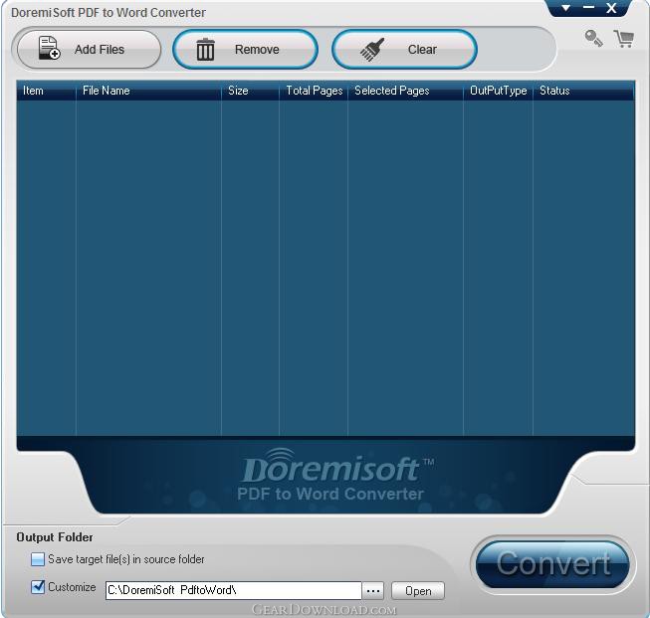Remove the selected file from list

[246, 50]
